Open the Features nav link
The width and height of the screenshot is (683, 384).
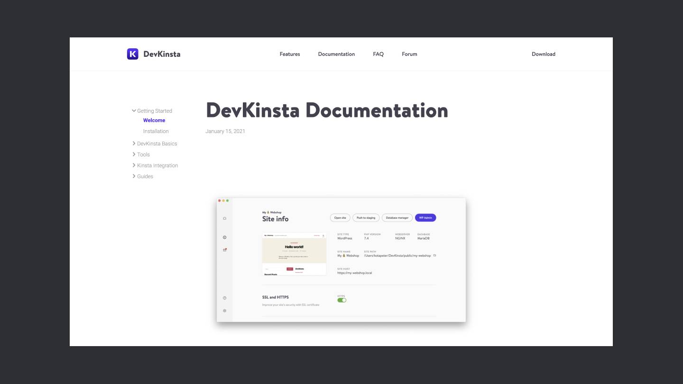[290, 54]
